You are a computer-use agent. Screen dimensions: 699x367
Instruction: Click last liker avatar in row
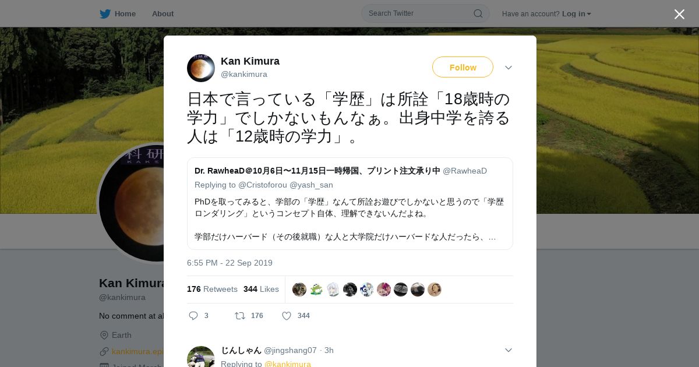[435, 290]
